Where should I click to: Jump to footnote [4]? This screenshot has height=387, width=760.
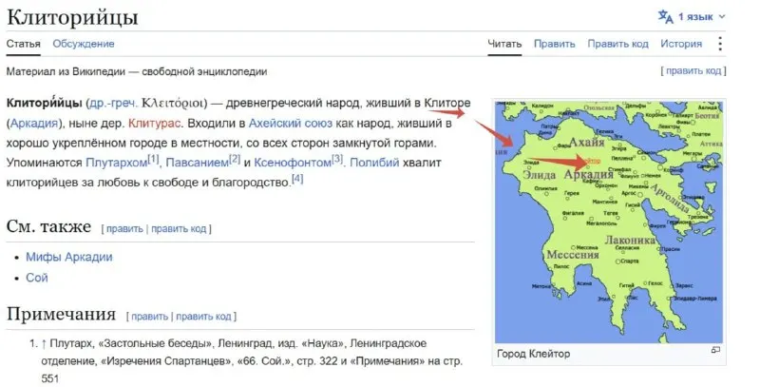point(297,179)
